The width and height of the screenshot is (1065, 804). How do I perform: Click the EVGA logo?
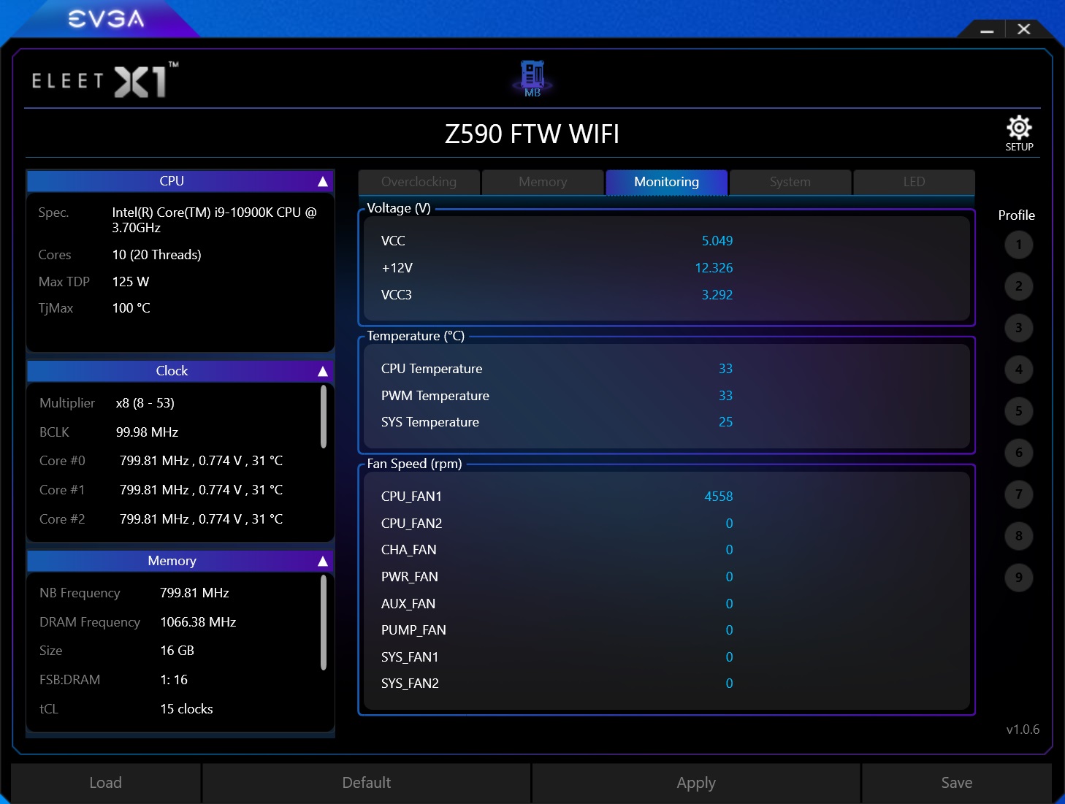pyautogui.click(x=107, y=19)
